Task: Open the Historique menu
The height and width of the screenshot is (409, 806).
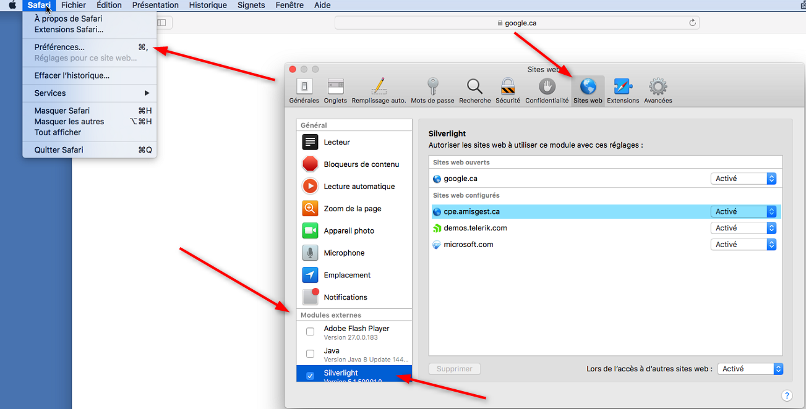Action: pos(208,5)
